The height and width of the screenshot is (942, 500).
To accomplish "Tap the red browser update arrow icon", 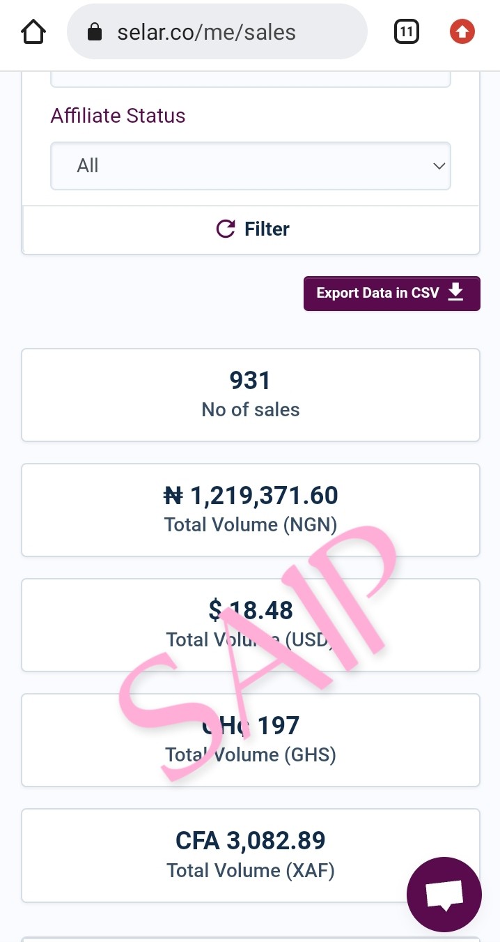I will point(462,32).
